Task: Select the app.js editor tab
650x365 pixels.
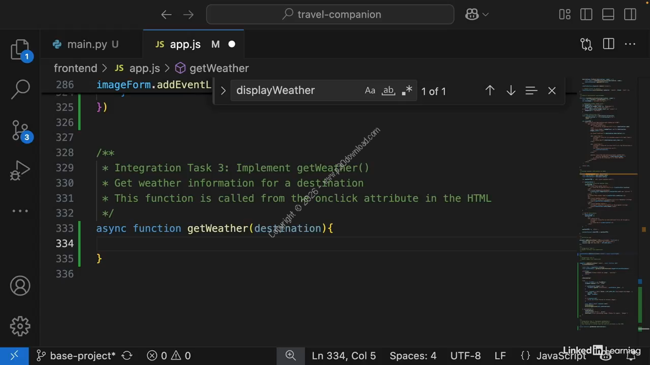Action: point(185,45)
